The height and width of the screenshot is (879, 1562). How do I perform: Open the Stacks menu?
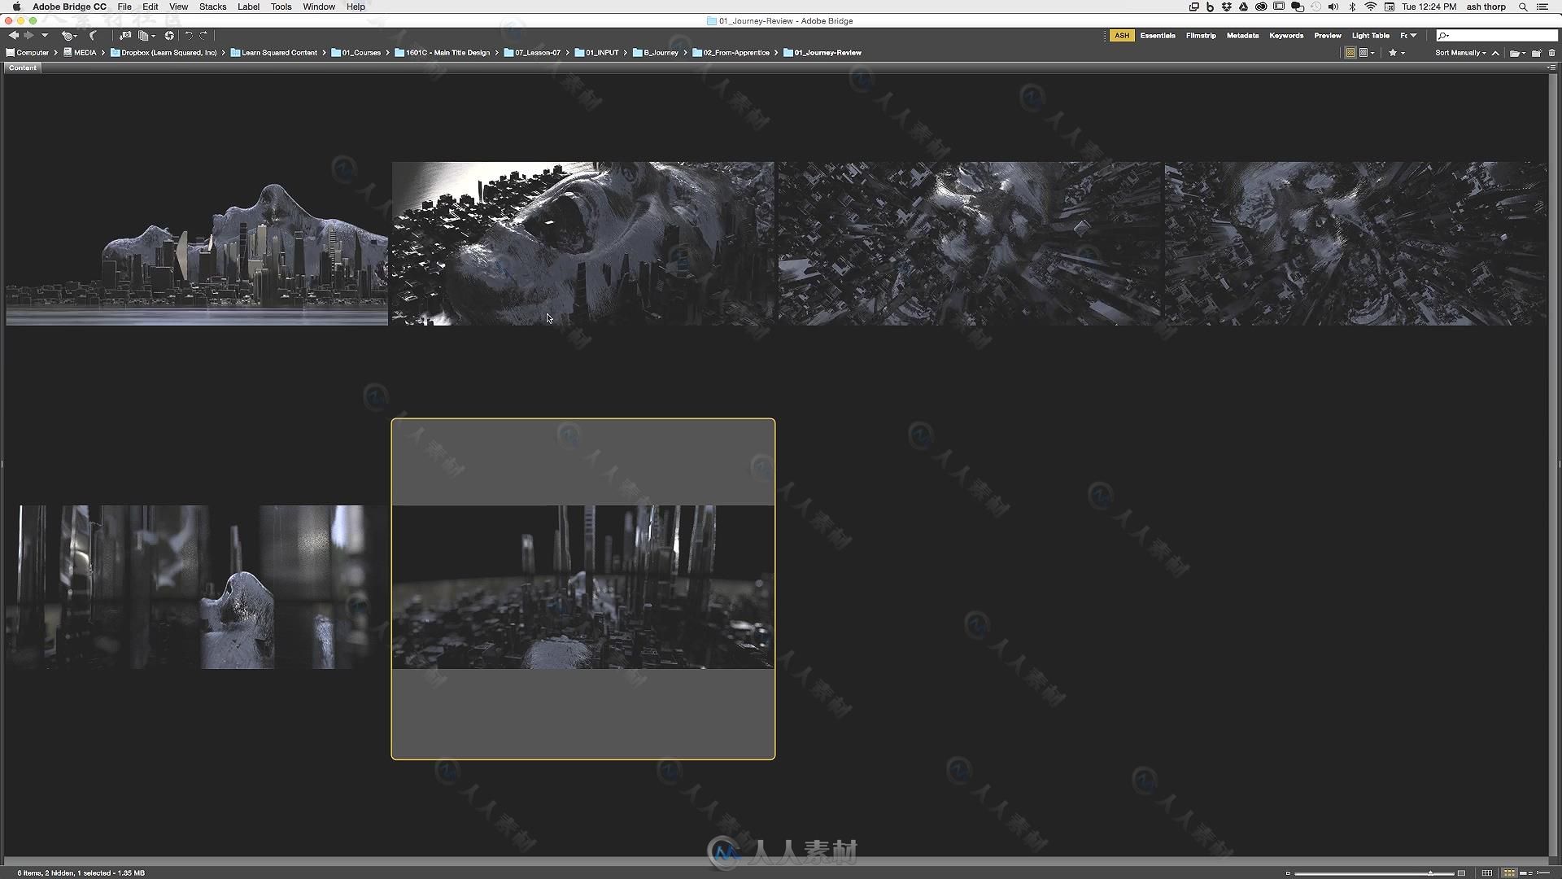coord(212,7)
